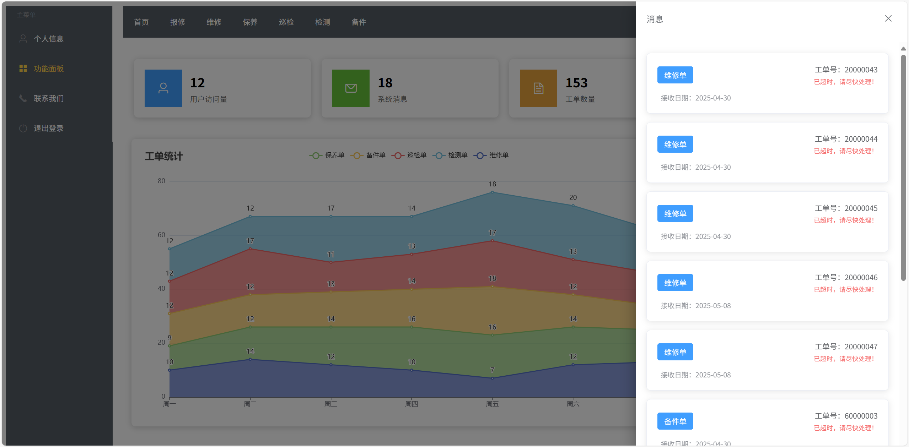Click 维修单 tag for order 20000043
This screenshot has width=909, height=447.
pos(675,75)
